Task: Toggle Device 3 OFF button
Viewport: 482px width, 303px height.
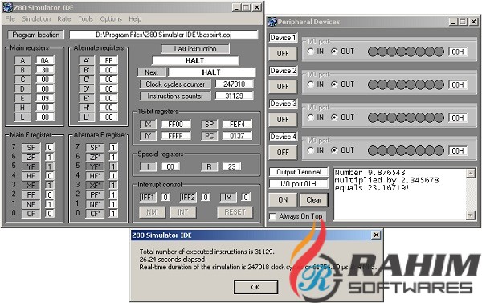Action: click(x=283, y=120)
